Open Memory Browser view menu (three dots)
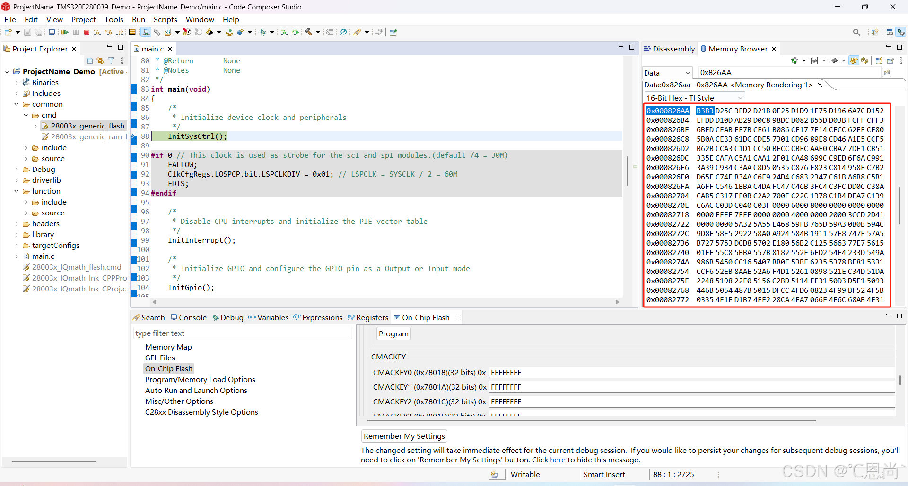The image size is (908, 486). (901, 60)
